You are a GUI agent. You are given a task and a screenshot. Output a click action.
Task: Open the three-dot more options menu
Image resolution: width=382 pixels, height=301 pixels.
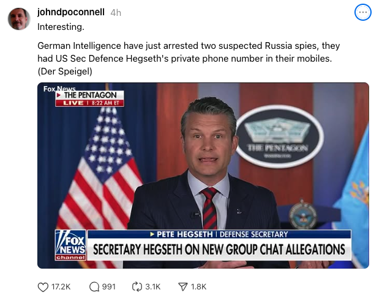363,12
